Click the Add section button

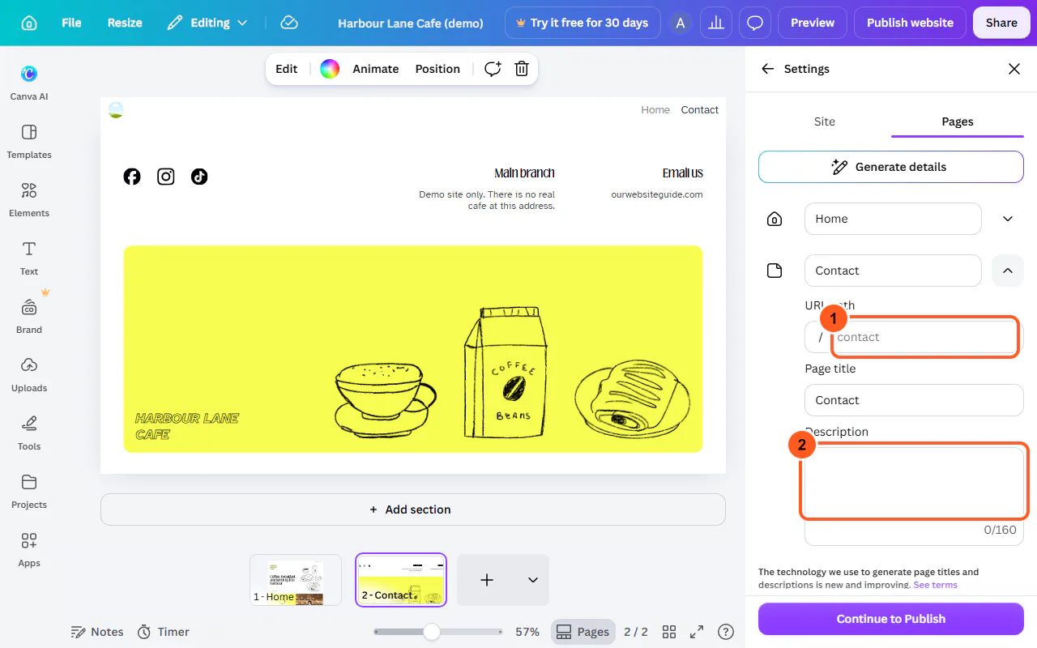point(413,509)
